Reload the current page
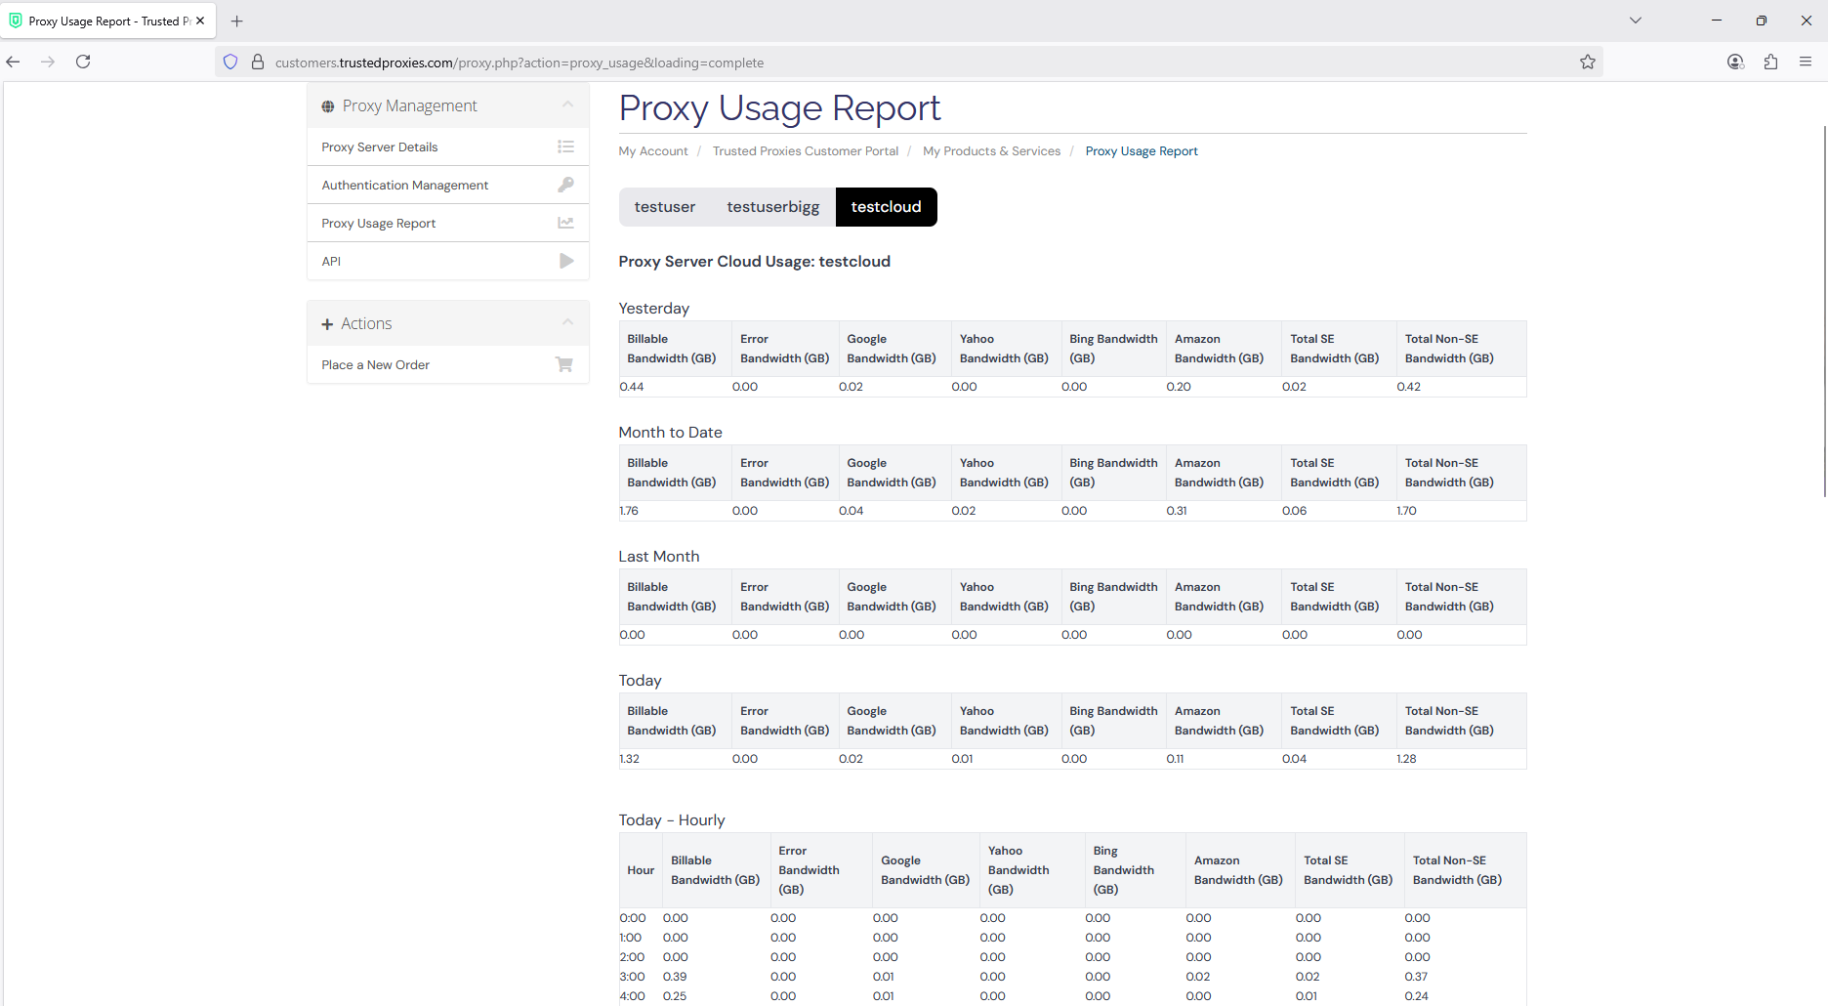Image resolution: width=1828 pixels, height=1006 pixels. pos(83,62)
